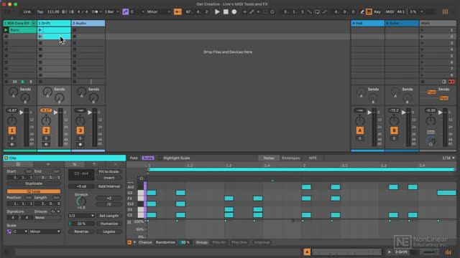
Task: Toggle Draw Mode pencil icon
Action: pos(362,11)
